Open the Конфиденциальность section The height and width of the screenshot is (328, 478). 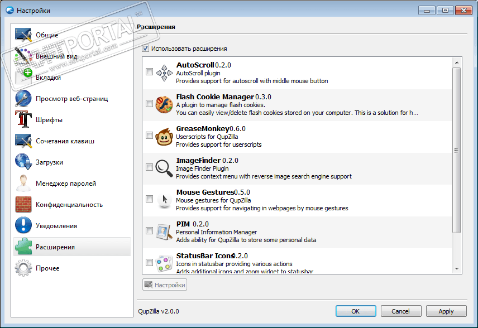point(72,204)
